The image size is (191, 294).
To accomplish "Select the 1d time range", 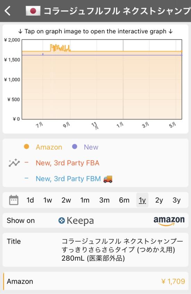I will pyautogui.click(x=30, y=200).
